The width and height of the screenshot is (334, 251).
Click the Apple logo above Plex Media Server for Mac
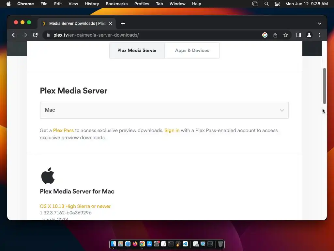(x=48, y=176)
